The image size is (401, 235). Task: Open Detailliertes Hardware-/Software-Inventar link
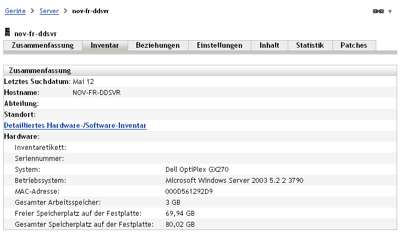tap(75, 125)
